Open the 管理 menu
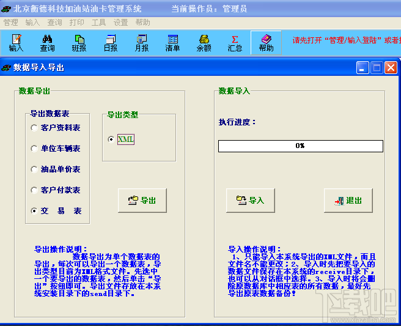401x326 pixels. click(x=11, y=23)
